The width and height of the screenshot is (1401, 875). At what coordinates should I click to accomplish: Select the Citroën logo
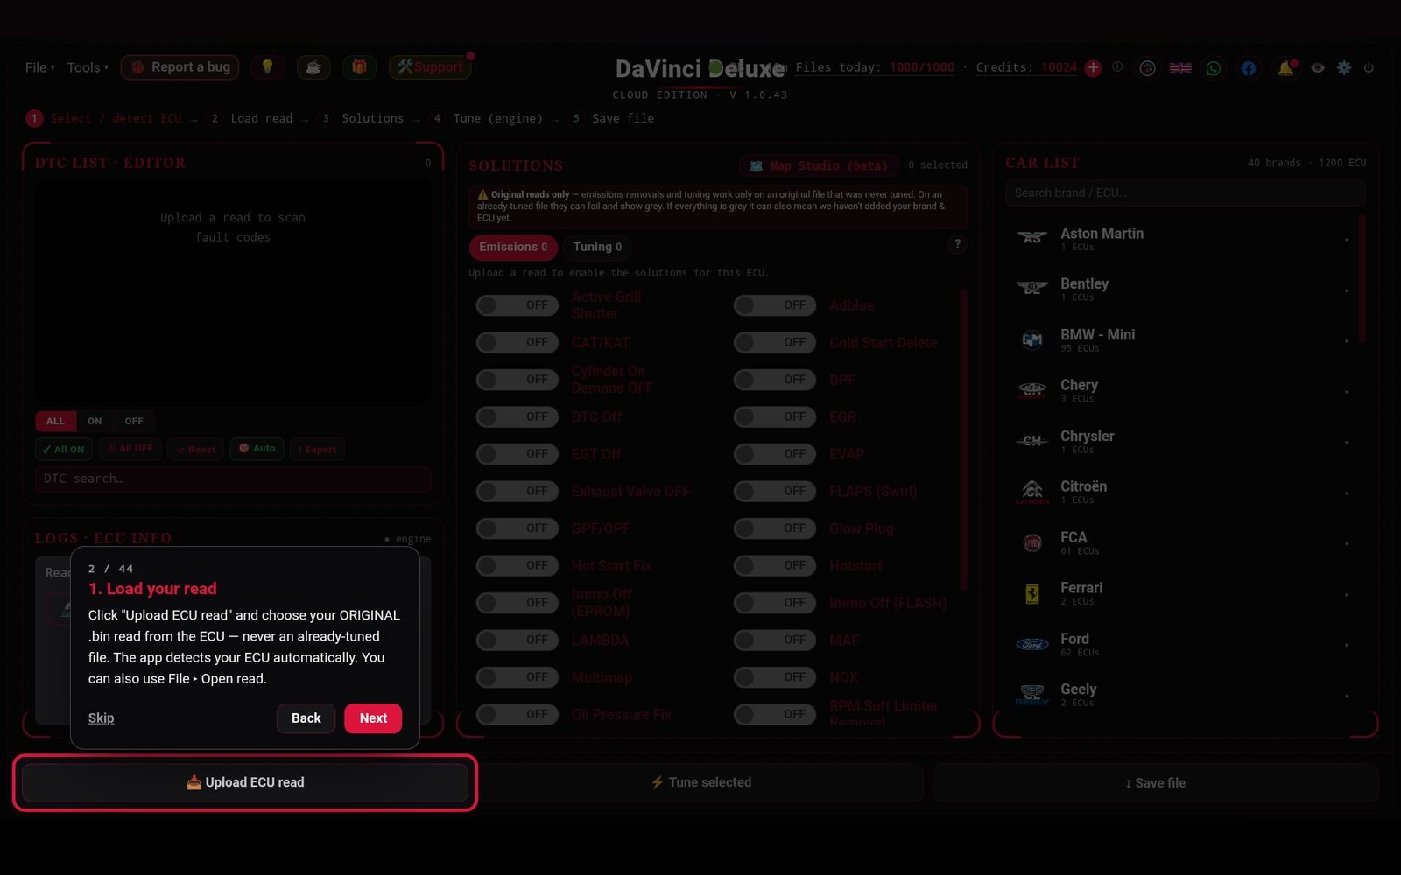[1032, 492]
